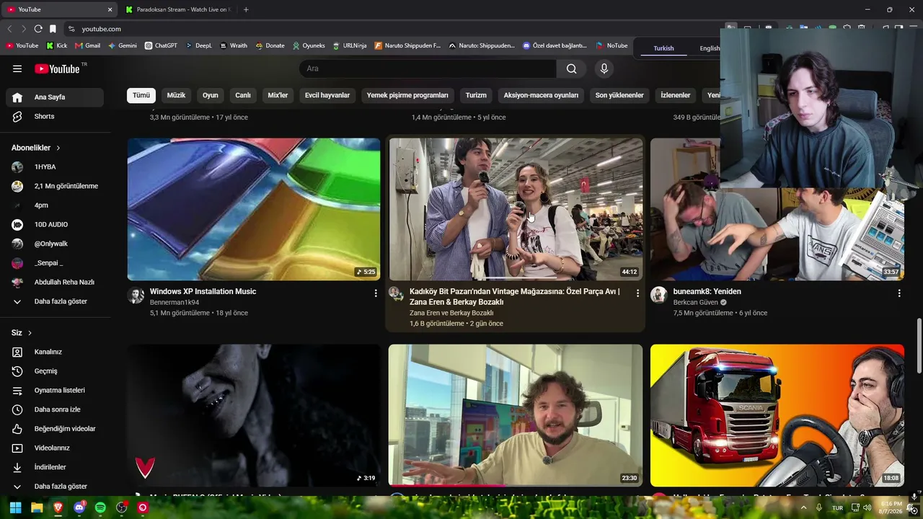Open Kanalınız in the sidebar
The image size is (923, 519).
pyautogui.click(x=55, y=352)
